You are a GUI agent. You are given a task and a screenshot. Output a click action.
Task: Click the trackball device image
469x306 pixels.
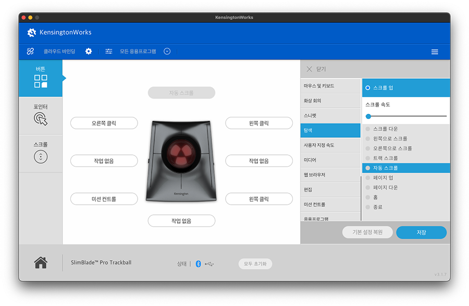pyautogui.click(x=181, y=161)
